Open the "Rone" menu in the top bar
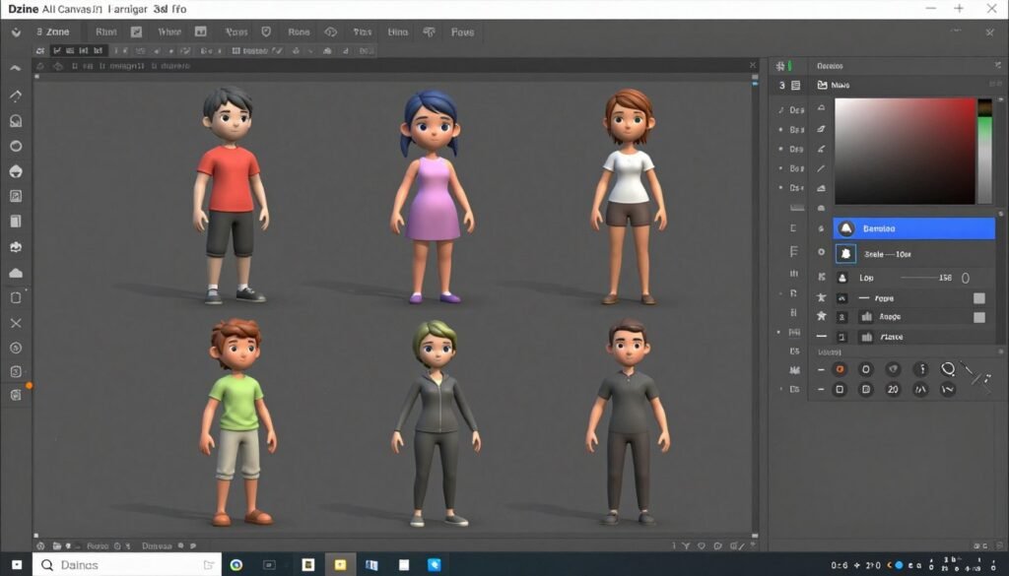1009x576 pixels. tap(299, 32)
